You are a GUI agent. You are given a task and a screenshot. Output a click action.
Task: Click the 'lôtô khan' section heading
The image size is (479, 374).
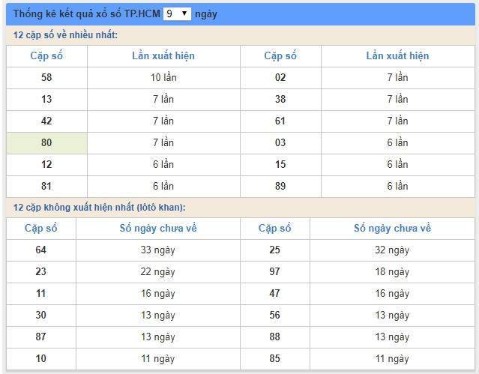(x=99, y=208)
